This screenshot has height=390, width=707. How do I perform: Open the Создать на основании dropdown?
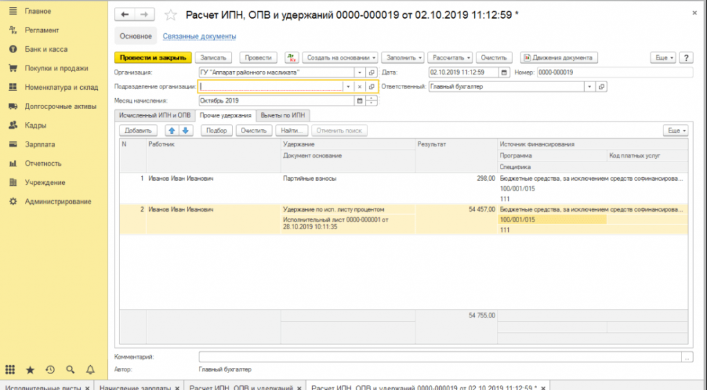pos(341,58)
